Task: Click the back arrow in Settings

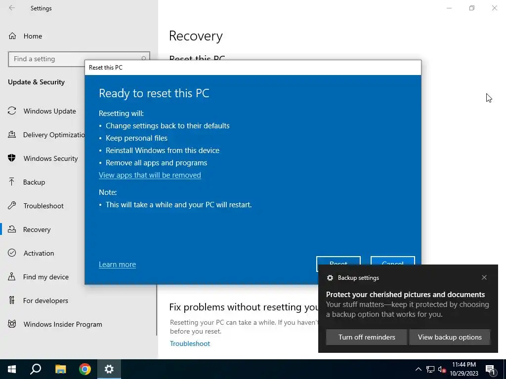Action: pyautogui.click(x=12, y=8)
